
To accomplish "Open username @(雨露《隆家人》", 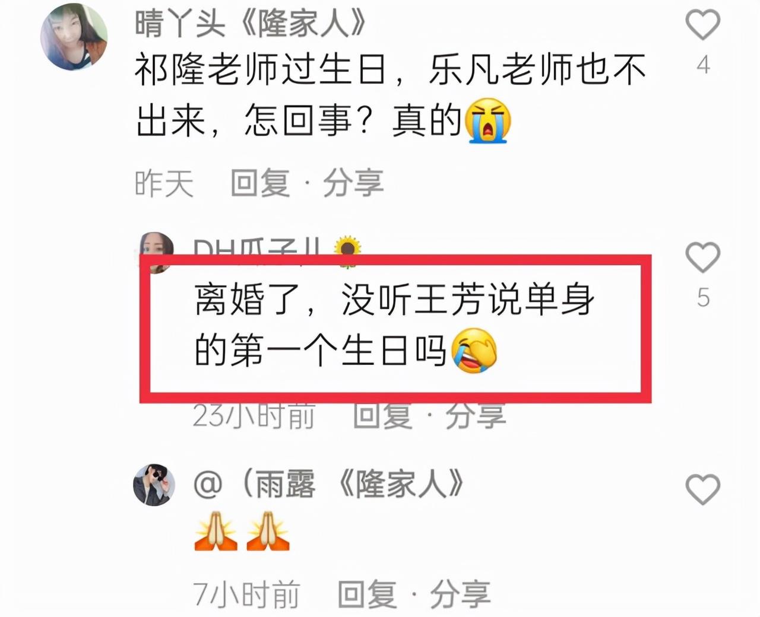I will pos(328,484).
